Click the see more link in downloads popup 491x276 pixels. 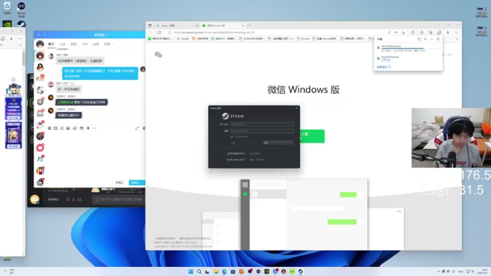click(x=382, y=67)
